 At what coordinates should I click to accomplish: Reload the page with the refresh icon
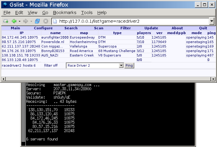click(37, 21)
